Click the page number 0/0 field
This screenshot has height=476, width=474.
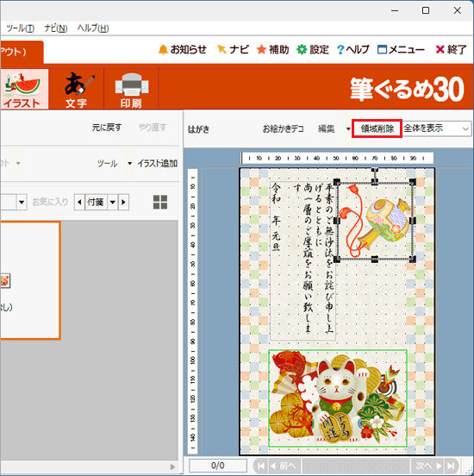click(218, 466)
